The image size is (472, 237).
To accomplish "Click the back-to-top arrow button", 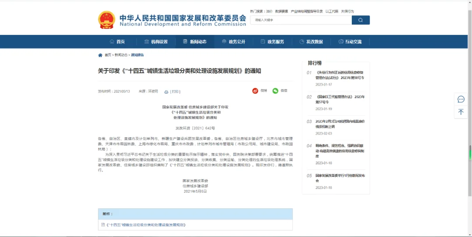I will tap(461, 112).
